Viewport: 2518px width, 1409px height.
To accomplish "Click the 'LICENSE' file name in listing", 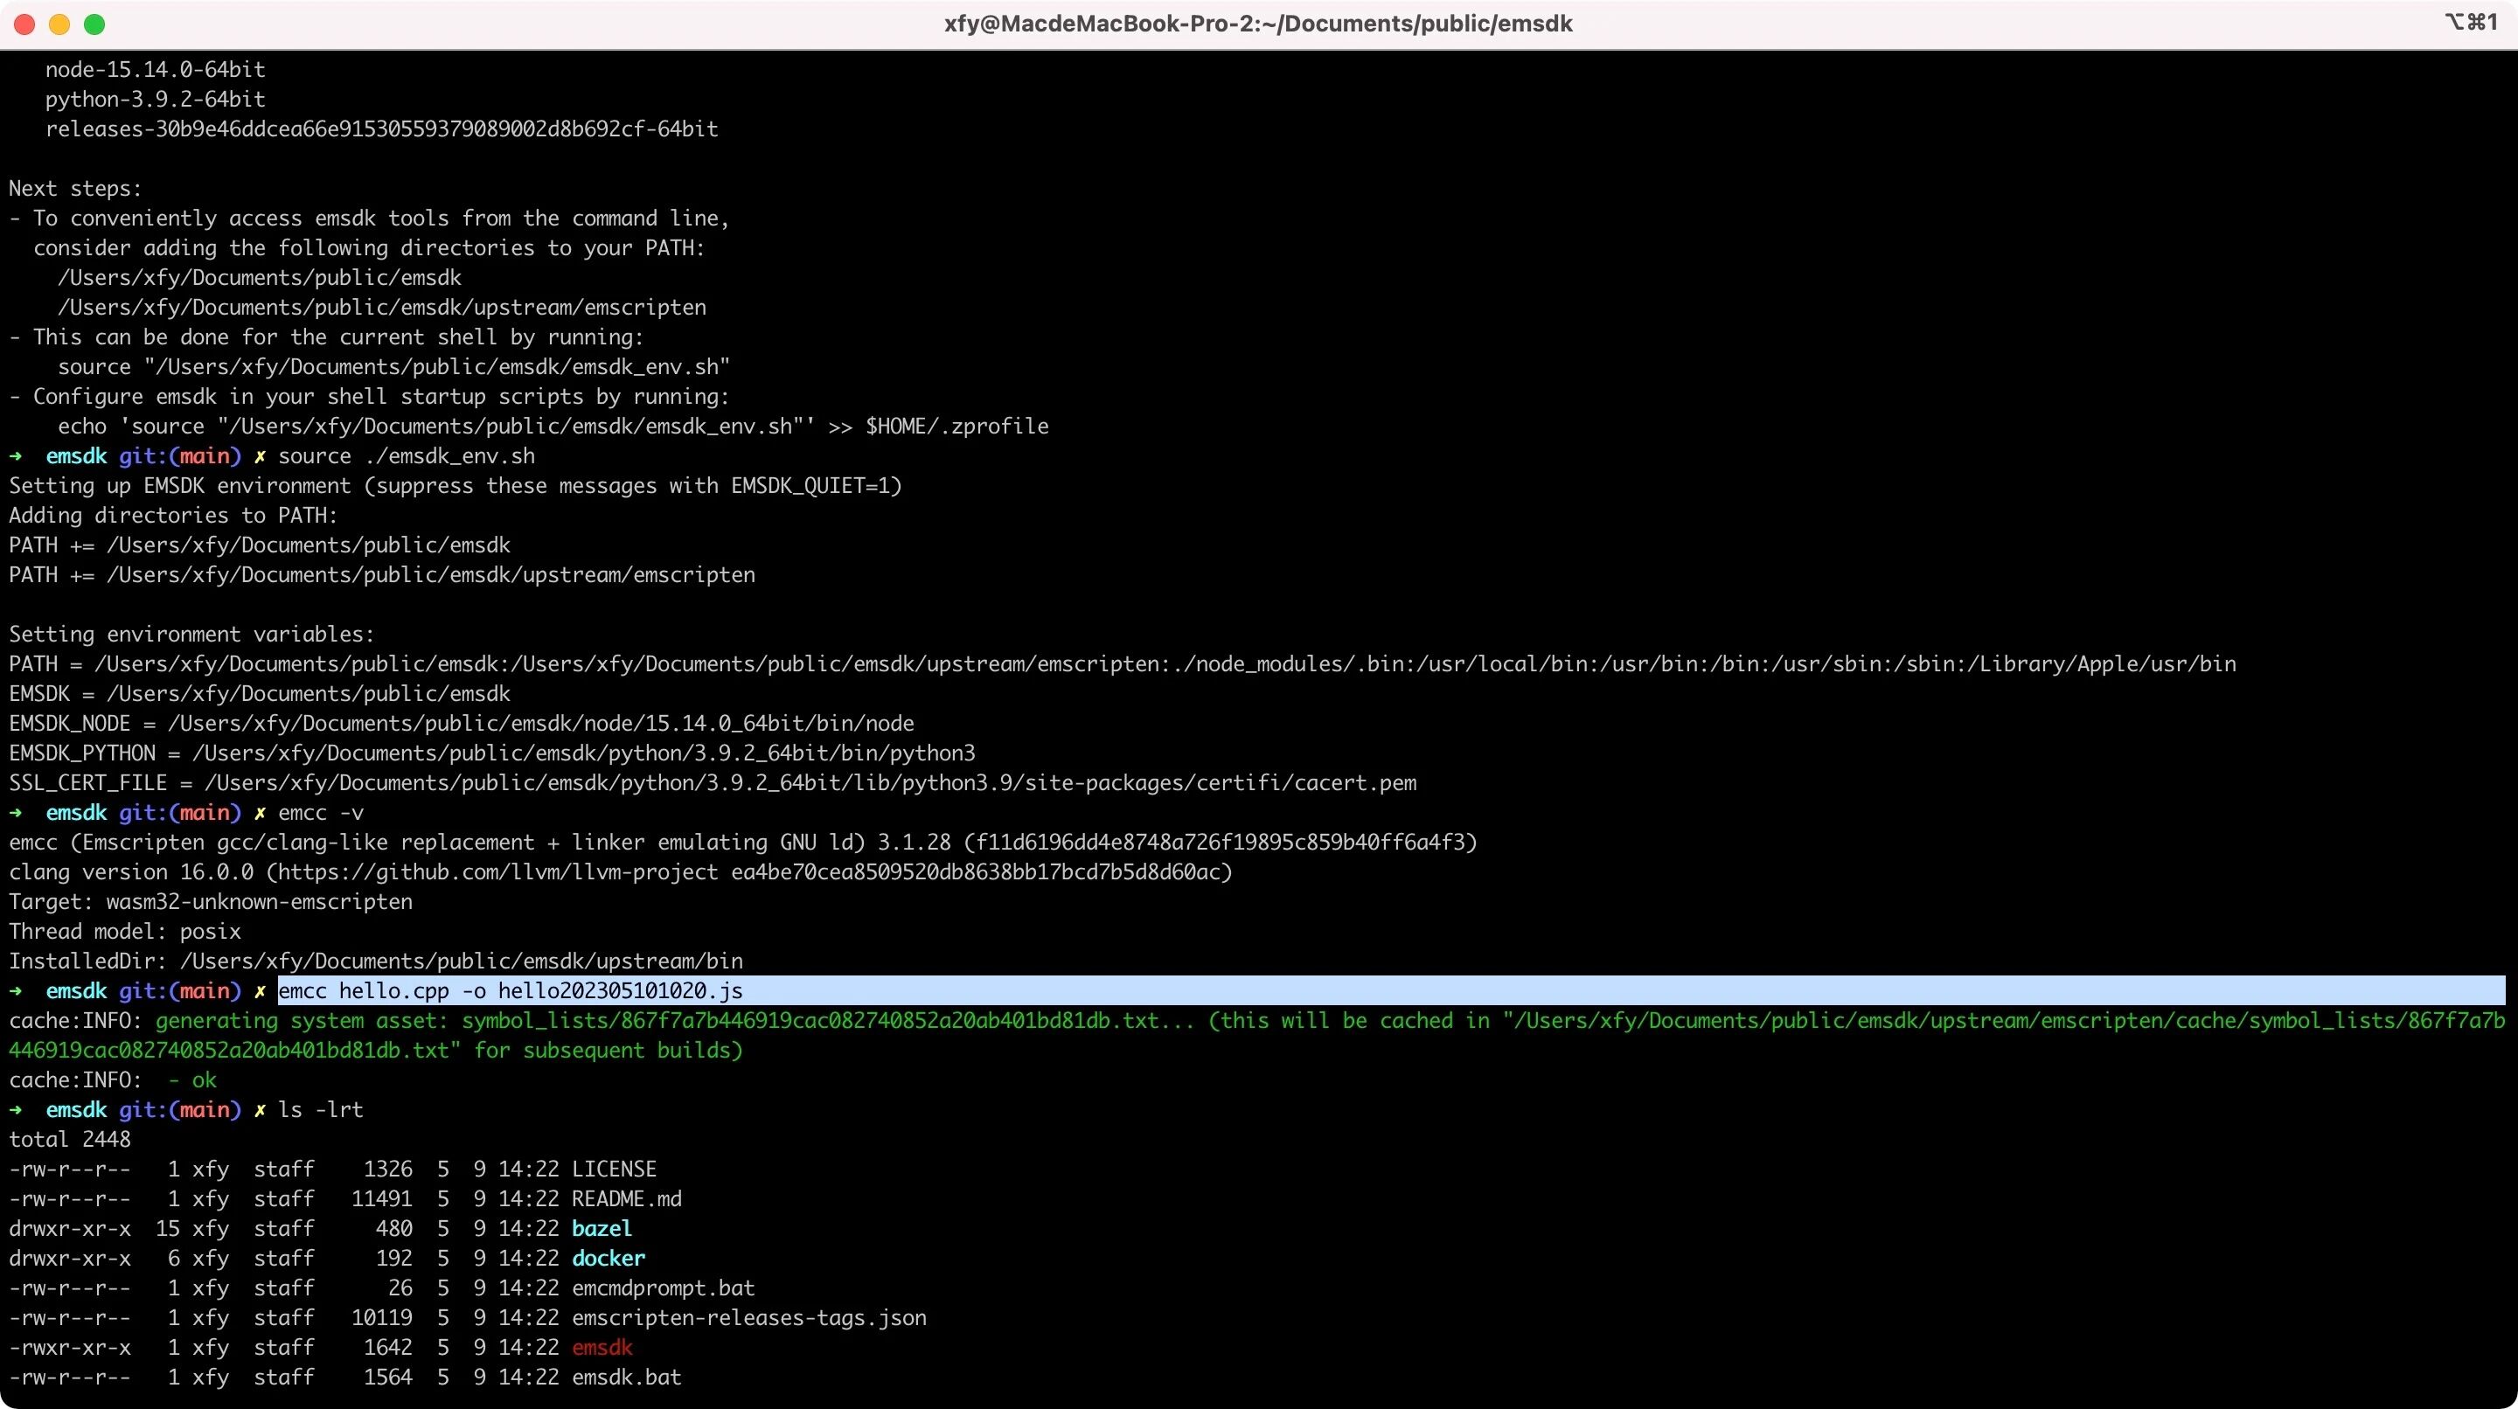I will (614, 1170).
